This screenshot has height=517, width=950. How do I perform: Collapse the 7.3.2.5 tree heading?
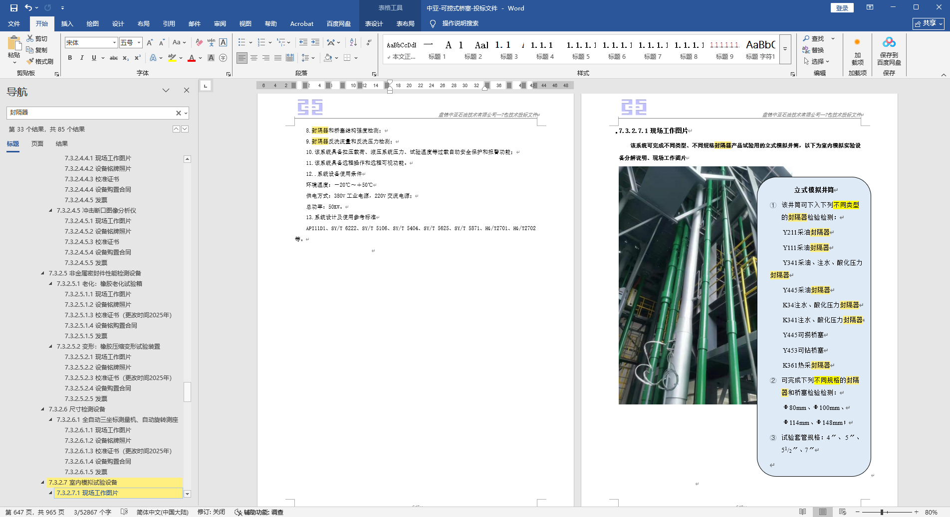[x=42, y=273]
